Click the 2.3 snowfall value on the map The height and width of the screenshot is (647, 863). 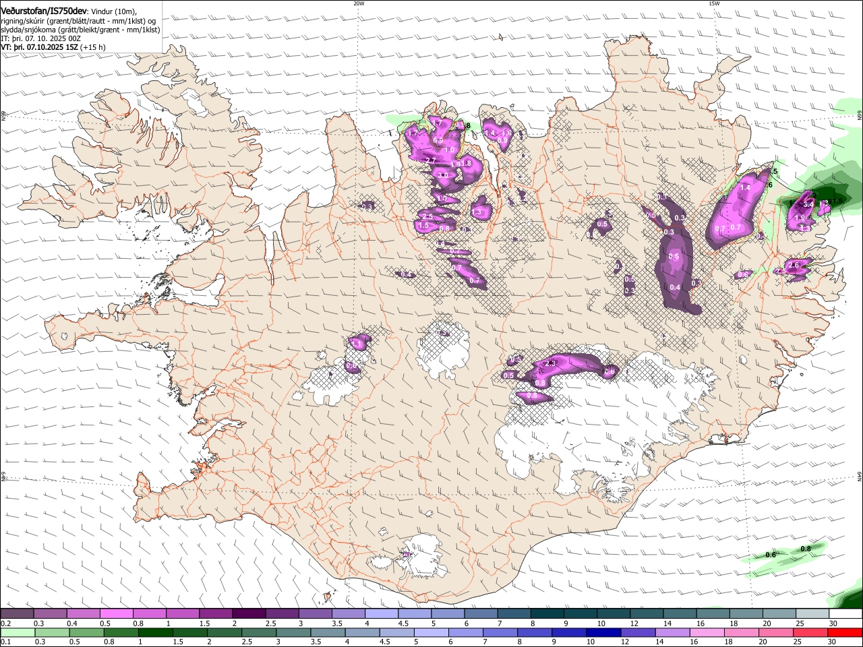coord(549,363)
